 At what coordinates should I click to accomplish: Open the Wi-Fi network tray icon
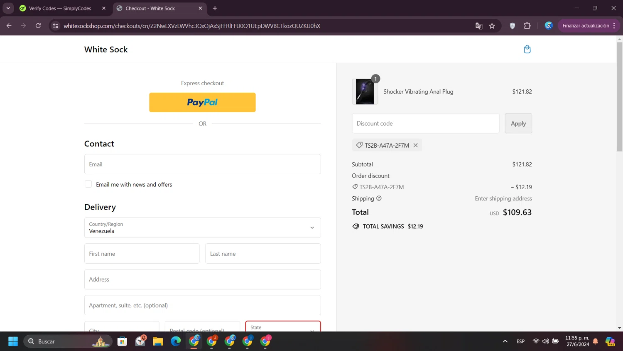tap(536, 341)
